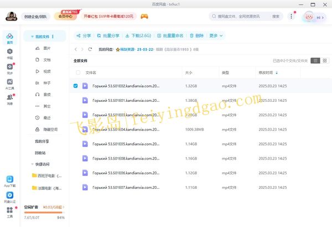Click video file icon of S01E06 row
The height and width of the screenshot is (227, 332).
[x=85, y=173]
